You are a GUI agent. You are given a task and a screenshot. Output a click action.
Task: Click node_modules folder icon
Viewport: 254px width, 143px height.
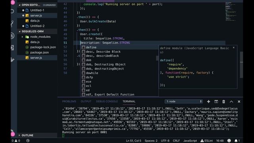click(x=27, y=37)
